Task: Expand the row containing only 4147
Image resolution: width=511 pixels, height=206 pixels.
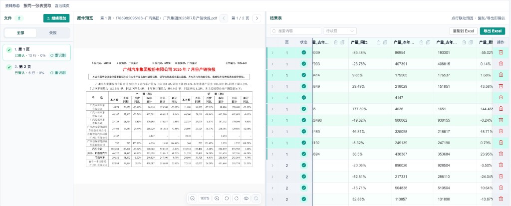Action: (272, 97)
